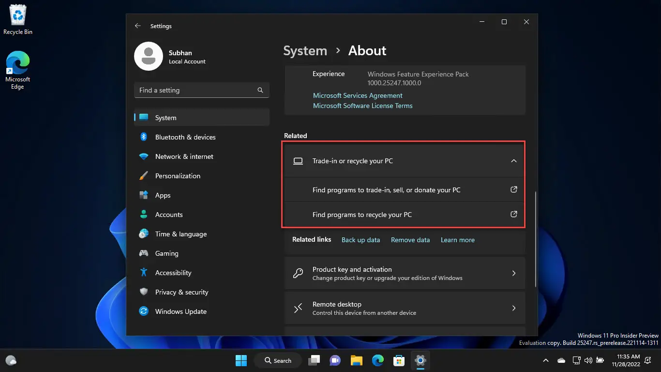The height and width of the screenshot is (372, 661).
Task: Open Network & internet settings
Action: tap(201, 156)
